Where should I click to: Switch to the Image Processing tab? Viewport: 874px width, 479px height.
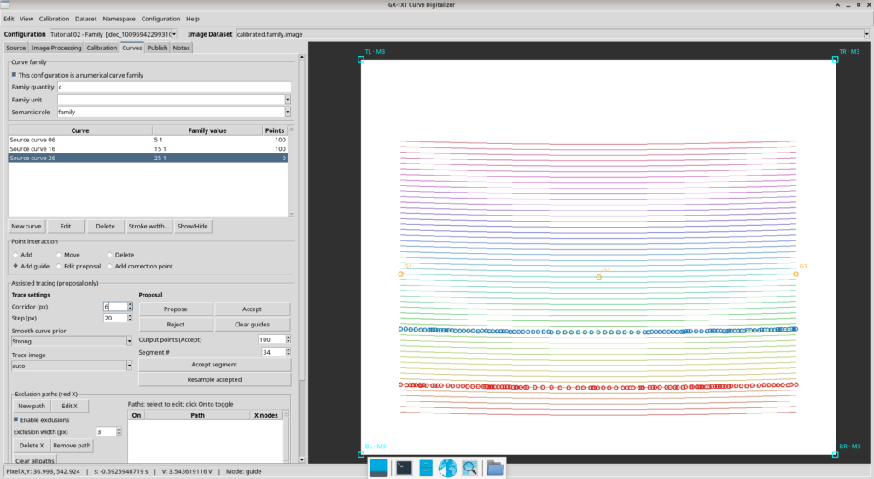[x=55, y=48]
